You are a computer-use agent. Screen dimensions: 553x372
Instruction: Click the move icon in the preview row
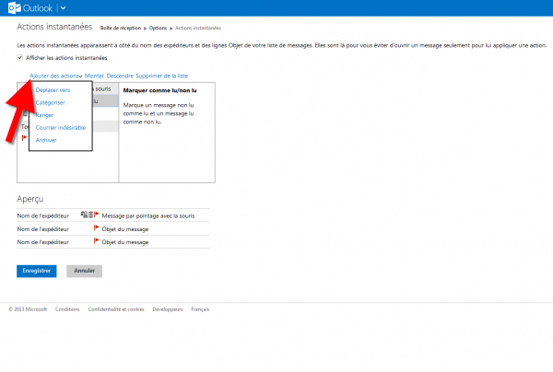pos(84,215)
